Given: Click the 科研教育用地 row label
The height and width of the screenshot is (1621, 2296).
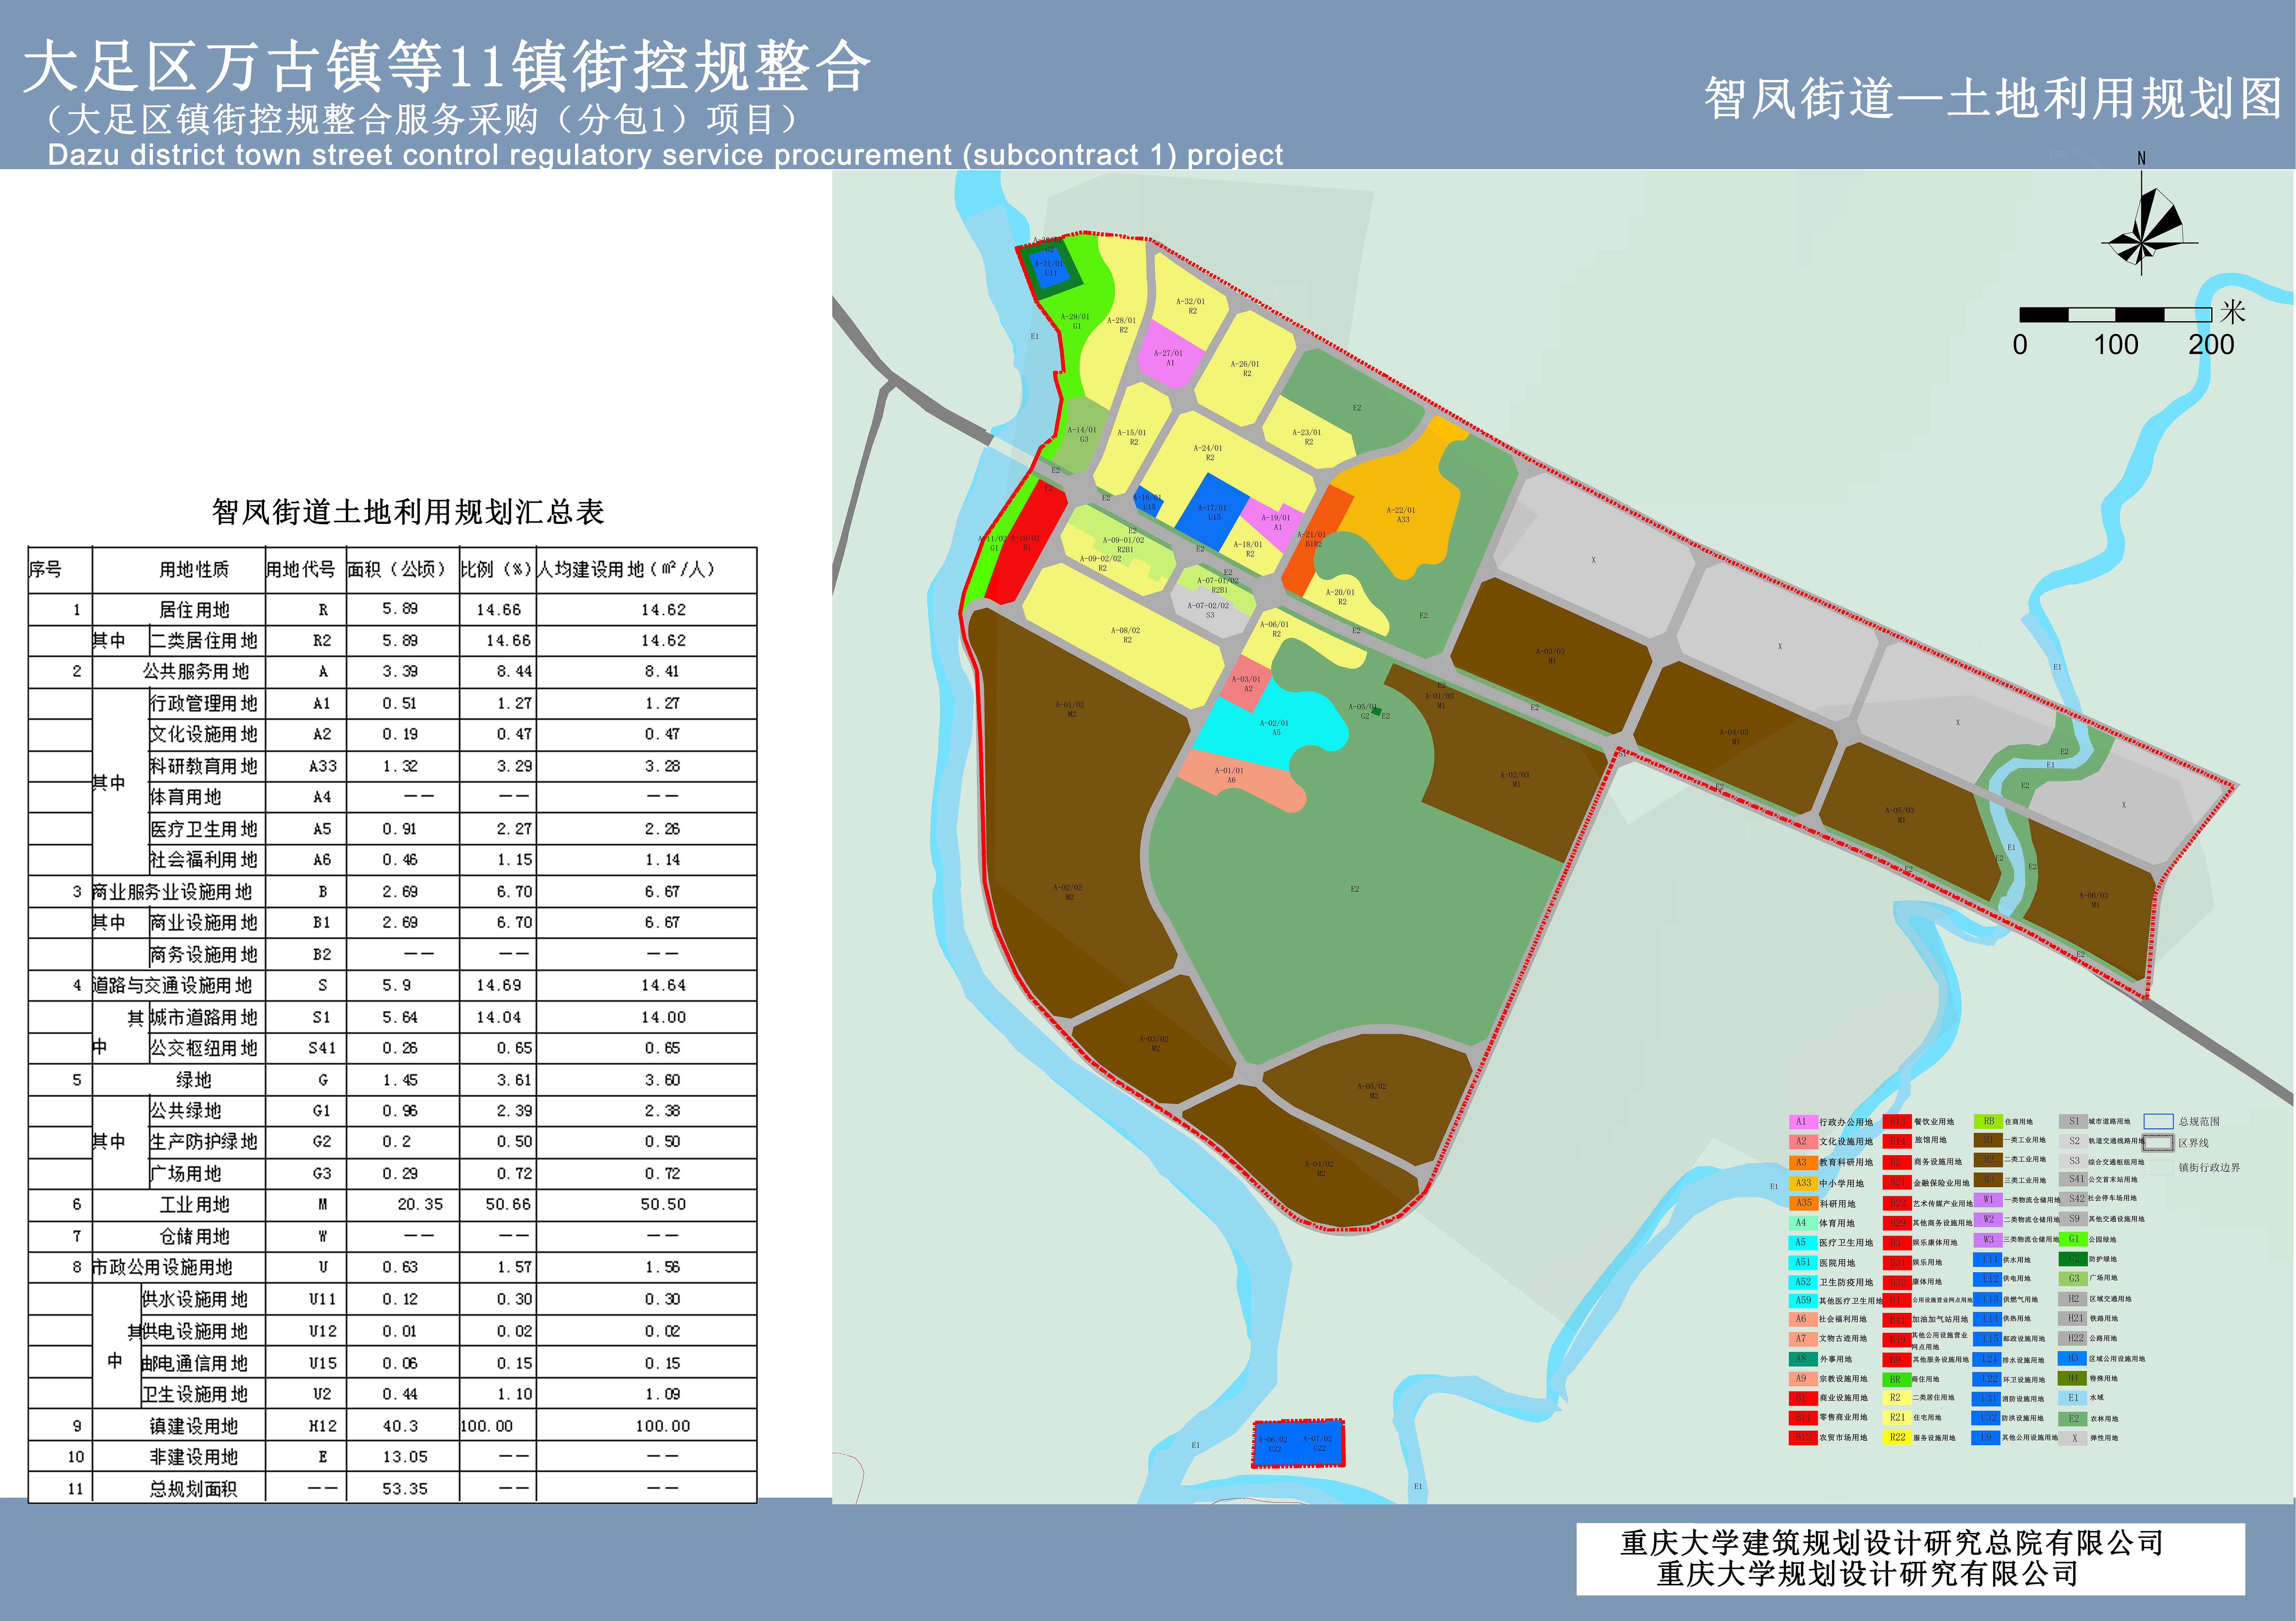Looking at the screenshot, I should coord(204,766).
